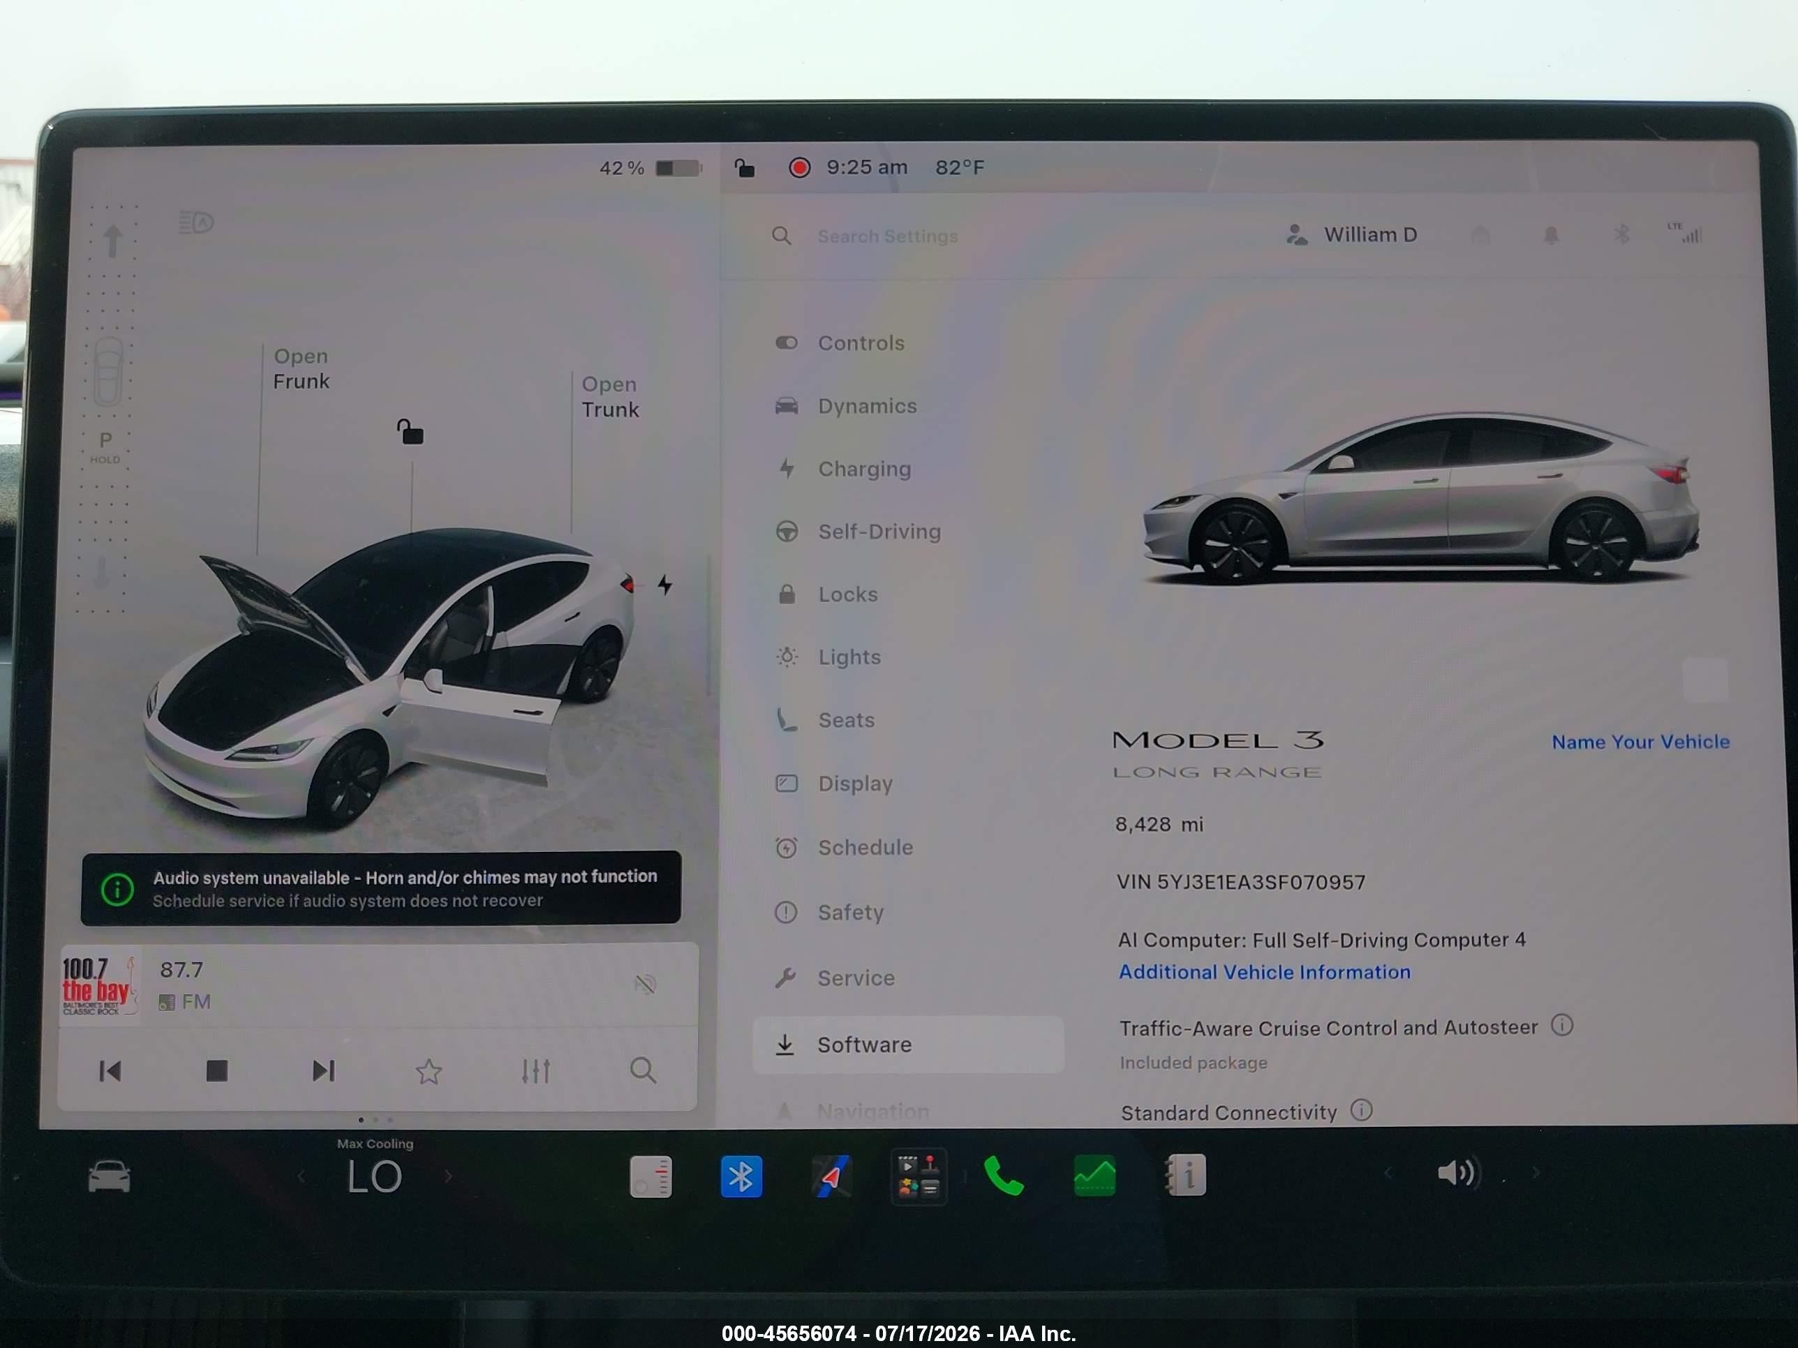The image size is (1798, 1348).
Task: Decrease cabin temperature with left chevron
Action: coord(301,1176)
